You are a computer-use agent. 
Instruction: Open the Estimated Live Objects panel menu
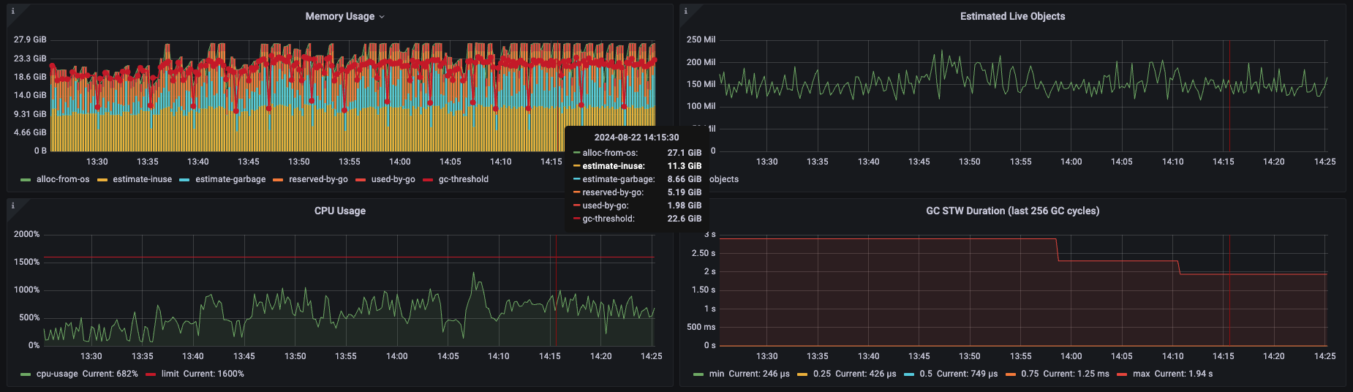(x=1012, y=16)
